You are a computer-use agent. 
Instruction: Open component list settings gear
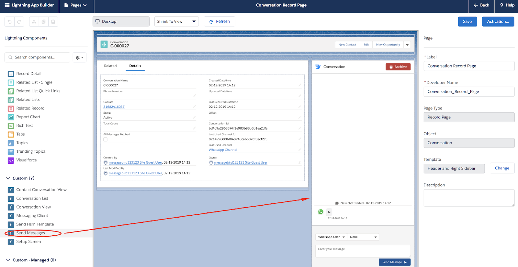click(79, 57)
